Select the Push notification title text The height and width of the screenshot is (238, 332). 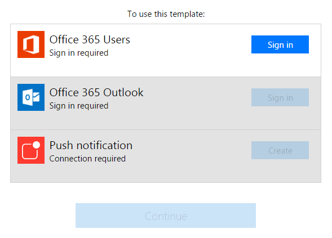(x=91, y=145)
